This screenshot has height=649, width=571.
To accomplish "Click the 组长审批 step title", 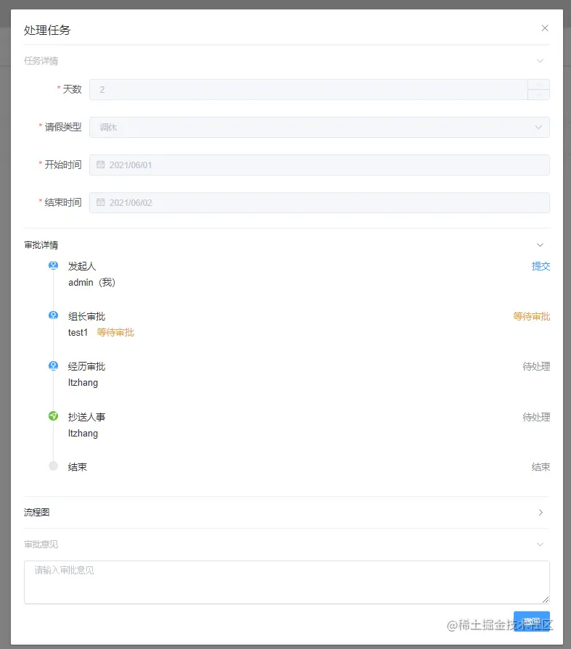I will pos(86,317).
